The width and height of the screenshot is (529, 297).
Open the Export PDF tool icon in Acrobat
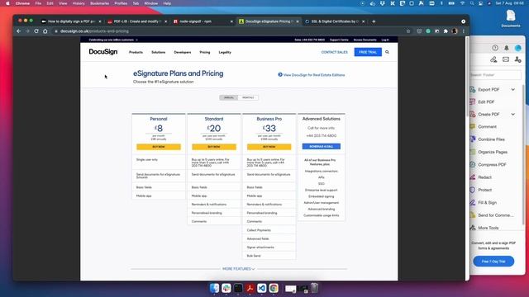(473, 90)
